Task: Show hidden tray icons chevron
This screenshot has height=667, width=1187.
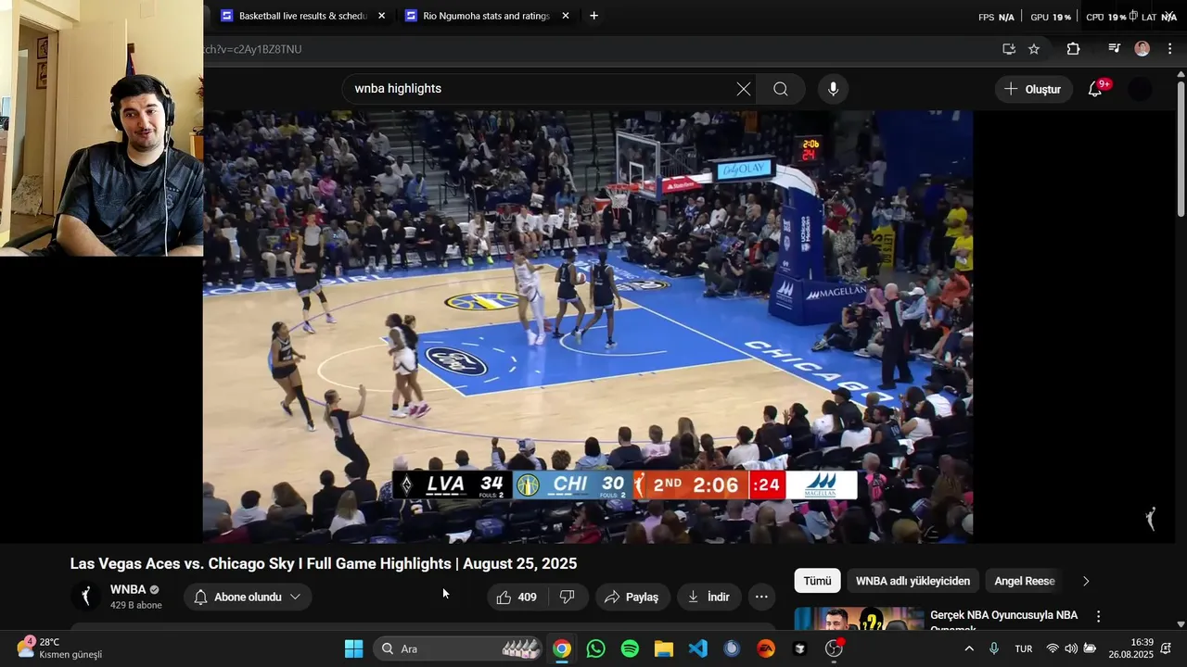Action: tap(969, 648)
